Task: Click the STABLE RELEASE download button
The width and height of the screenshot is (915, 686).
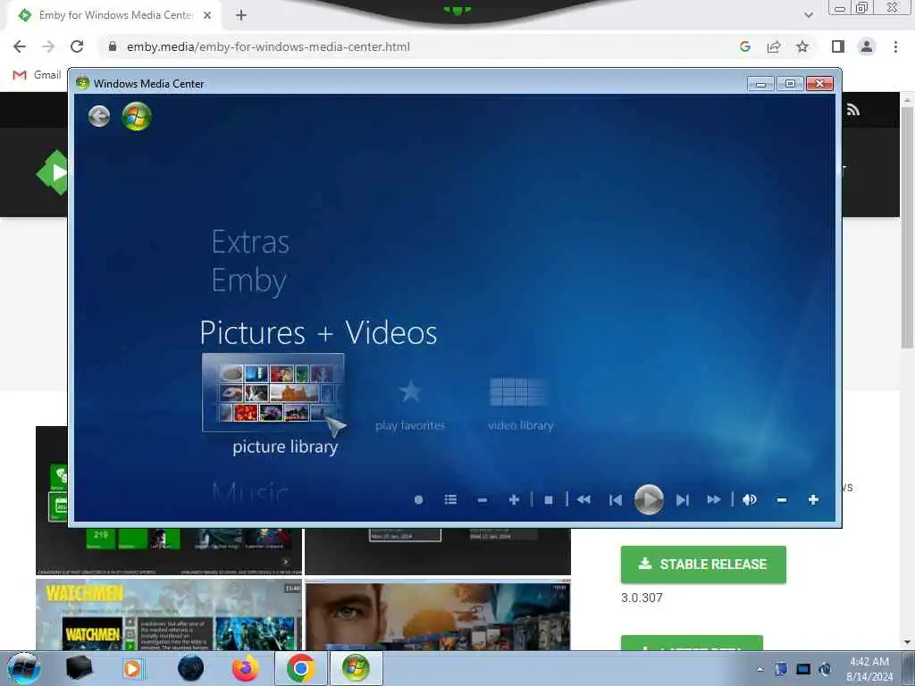Action: click(x=703, y=565)
